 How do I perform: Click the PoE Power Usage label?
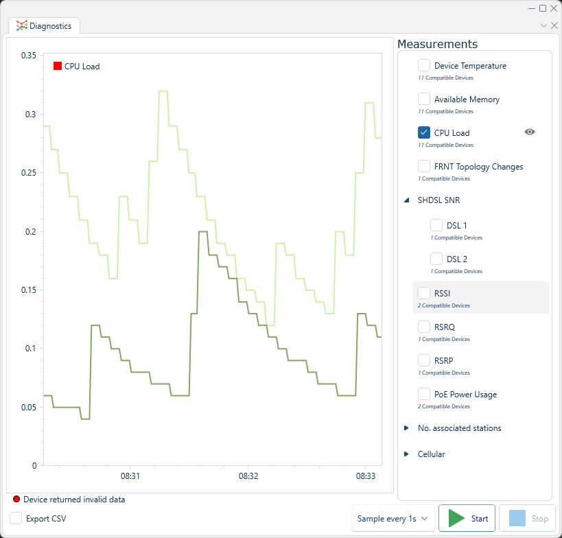click(465, 395)
